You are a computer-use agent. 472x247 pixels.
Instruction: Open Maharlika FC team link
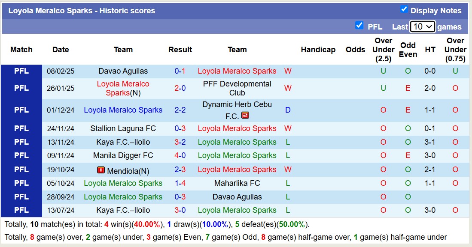pyautogui.click(x=237, y=183)
